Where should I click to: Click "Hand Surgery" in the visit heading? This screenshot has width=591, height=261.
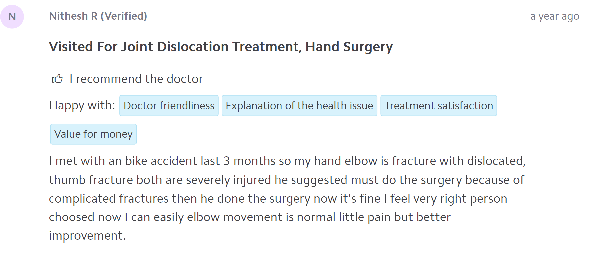[349, 47]
